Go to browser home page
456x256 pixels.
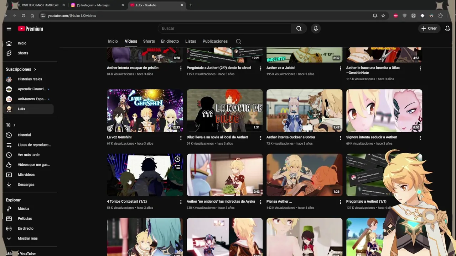32,16
